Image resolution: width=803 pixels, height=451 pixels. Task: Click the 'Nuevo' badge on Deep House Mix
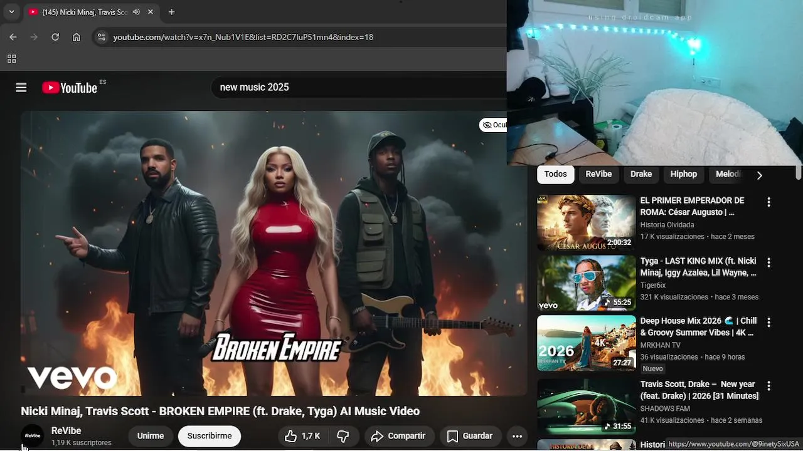(652, 369)
